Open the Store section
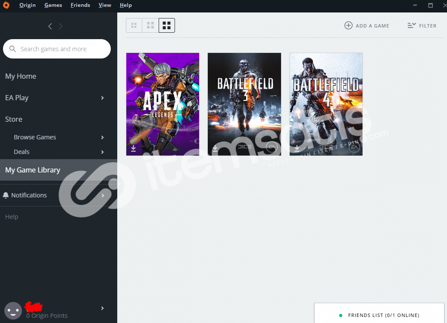 [14, 119]
